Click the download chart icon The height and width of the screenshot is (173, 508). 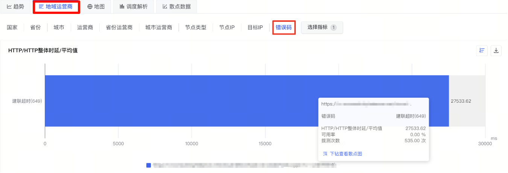496,50
